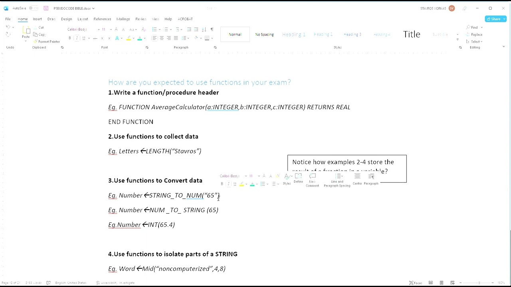Expand the Numbering list dropdown in ribbon

coord(171,29)
